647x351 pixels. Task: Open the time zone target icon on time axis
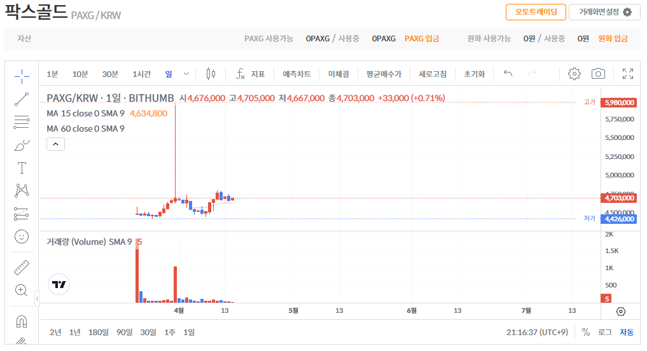[620, 312]
